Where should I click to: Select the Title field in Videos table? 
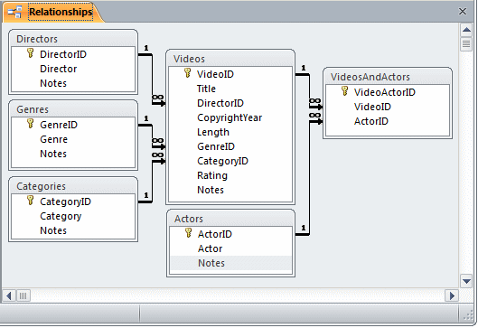coord(230,89)
